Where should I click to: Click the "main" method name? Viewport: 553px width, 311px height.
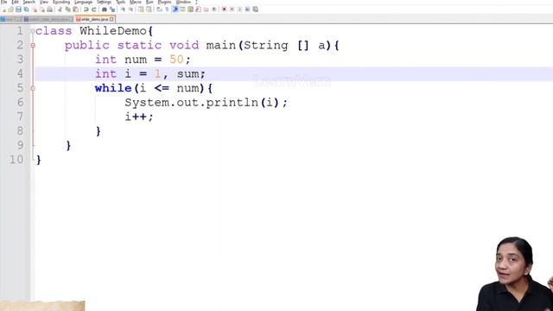pos(221,46)
